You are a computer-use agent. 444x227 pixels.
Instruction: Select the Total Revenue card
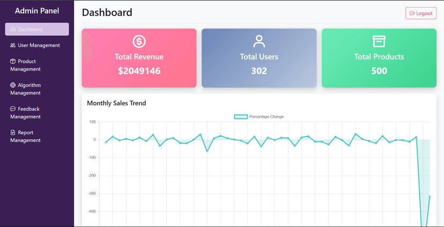pyautogui.click(x=139, y=58)
